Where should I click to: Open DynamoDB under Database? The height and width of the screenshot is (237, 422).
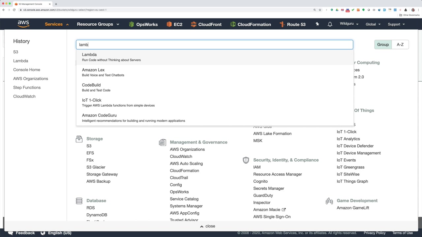tap(97, 215)
